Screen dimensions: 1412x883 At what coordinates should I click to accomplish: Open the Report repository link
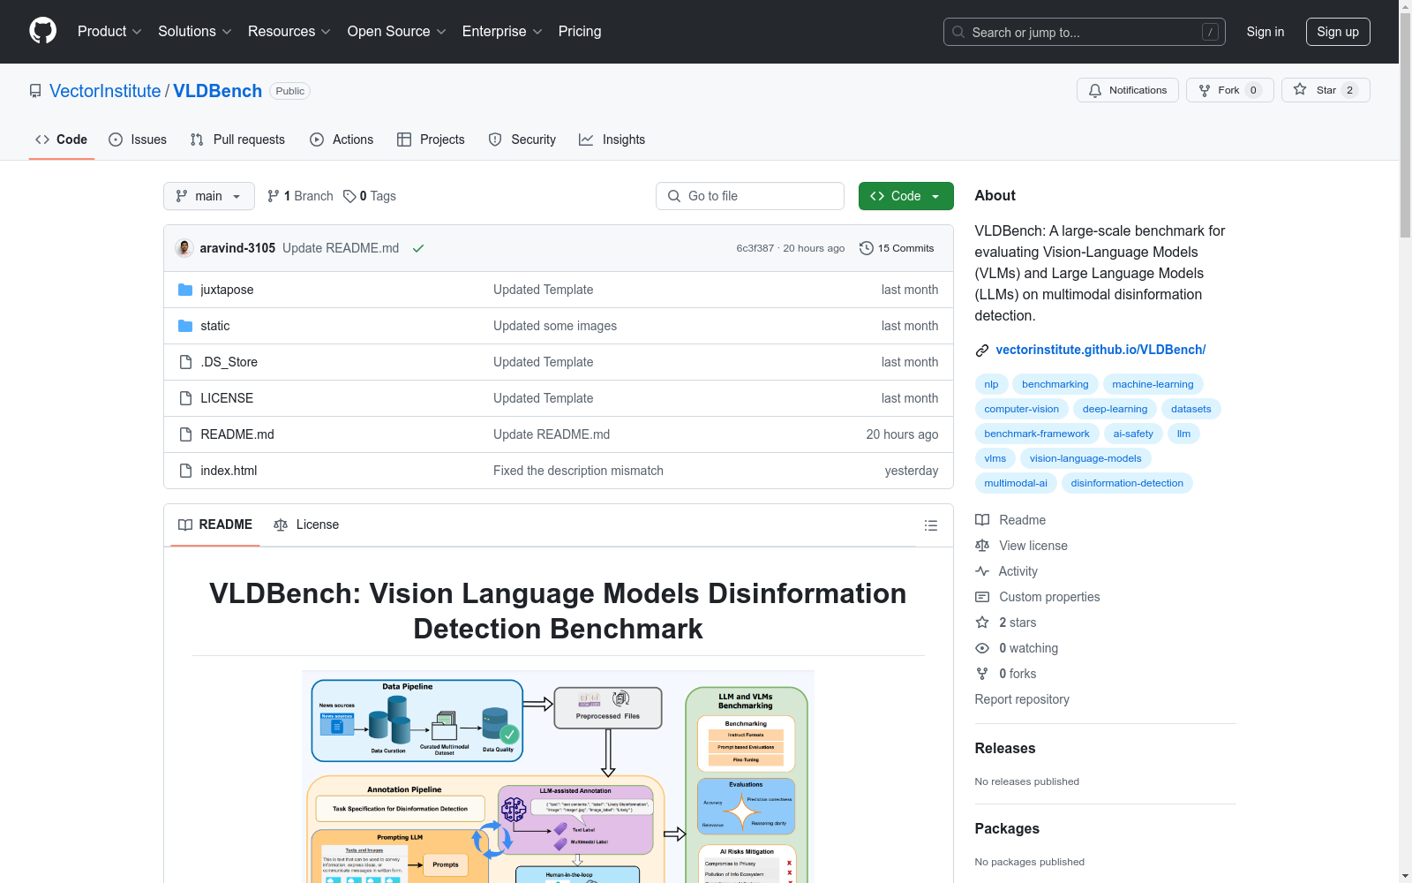pos(1022,699)
